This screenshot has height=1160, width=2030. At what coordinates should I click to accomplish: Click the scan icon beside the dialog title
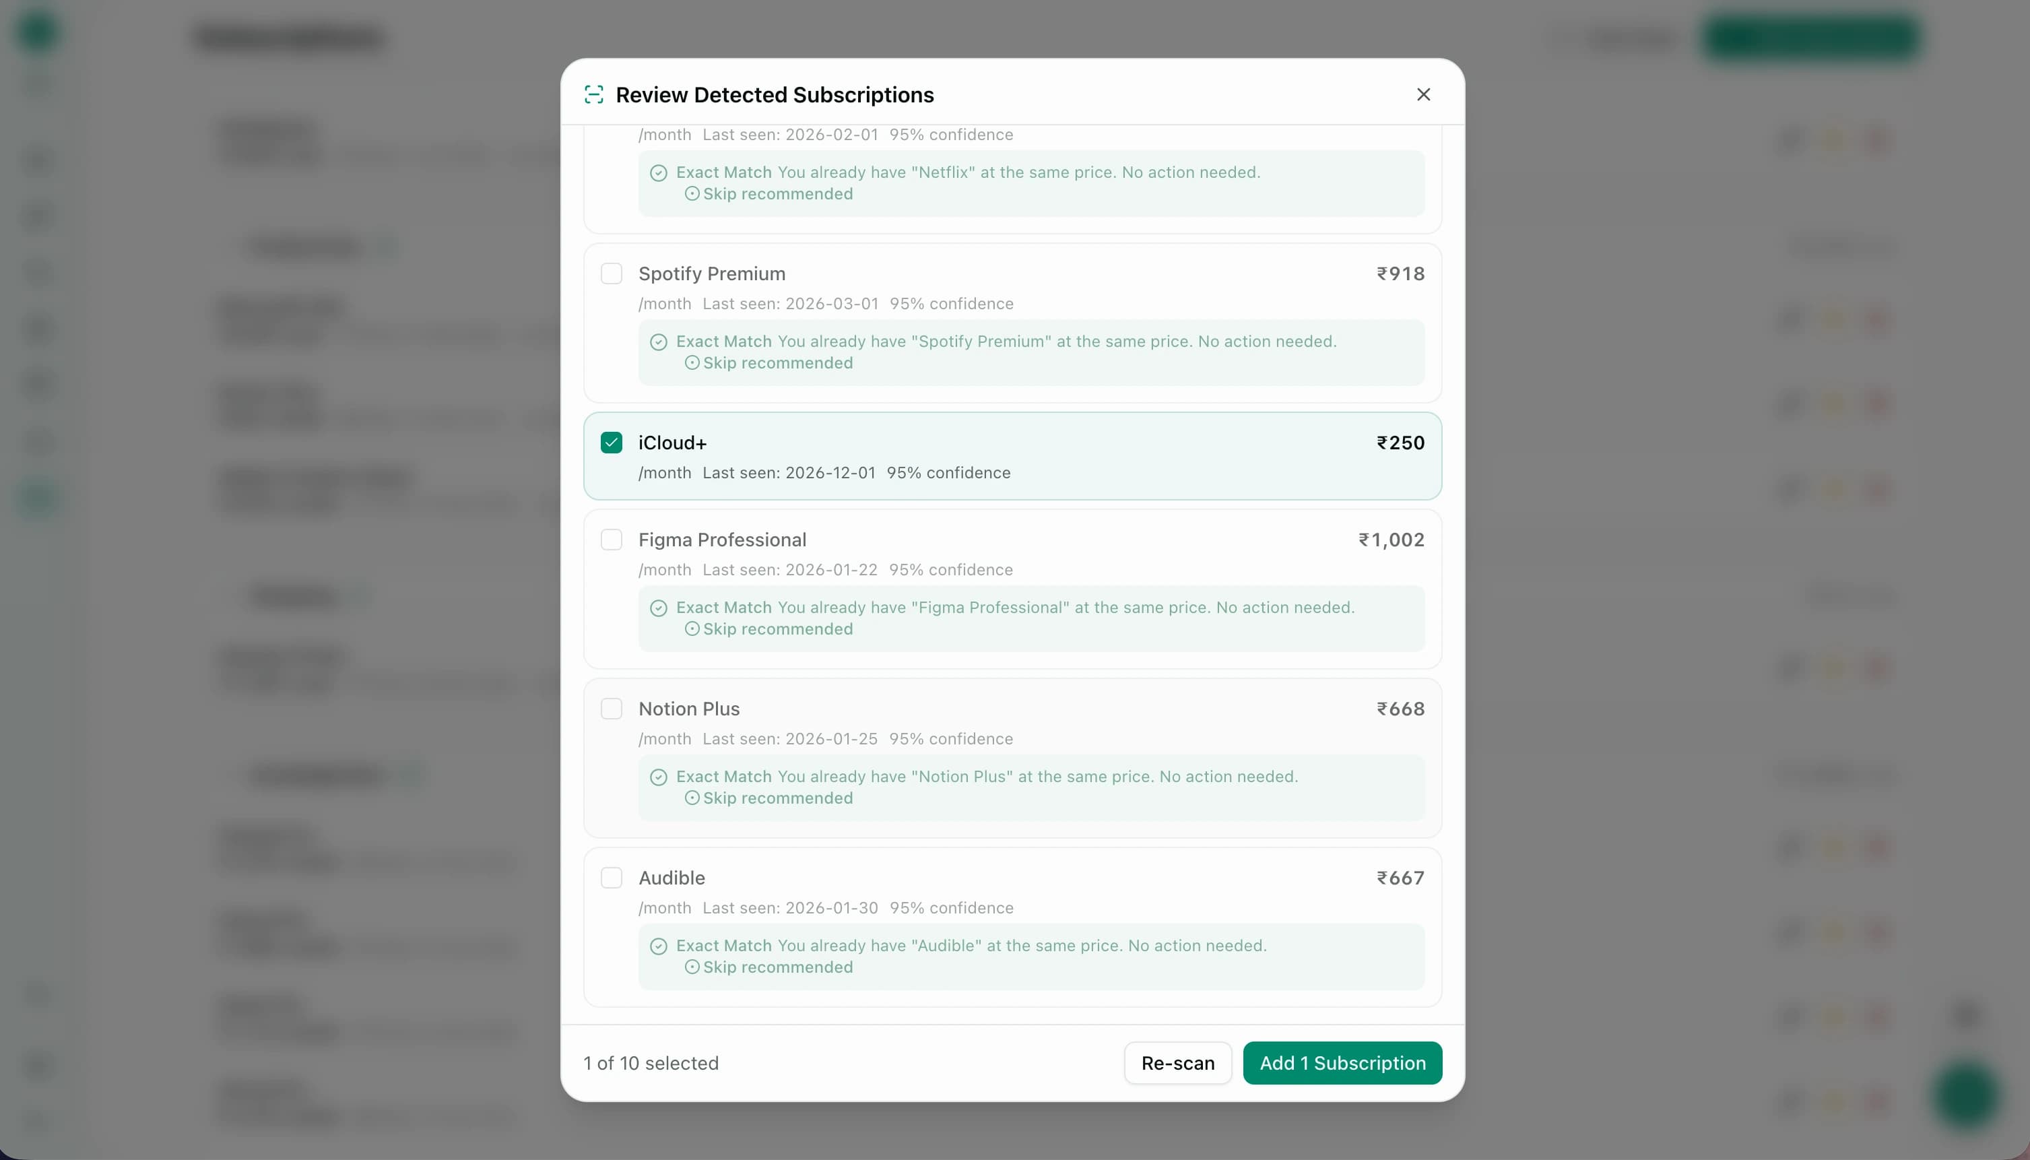click(x=594, y=94)
